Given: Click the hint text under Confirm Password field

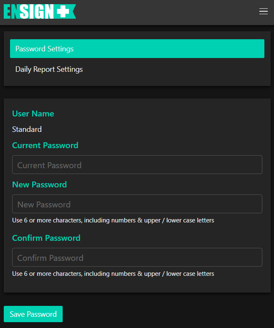Looking at the screenshot, I should pyautogui.click(x=113, y=274).
